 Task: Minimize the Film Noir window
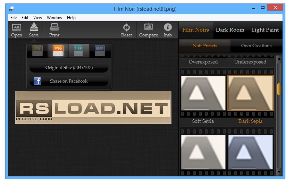click(253, 8)
